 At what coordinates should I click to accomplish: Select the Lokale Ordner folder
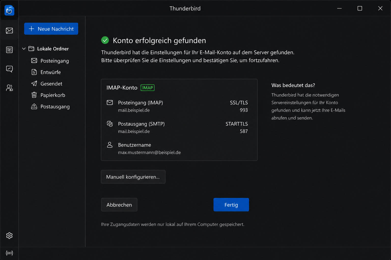[53, 48]
